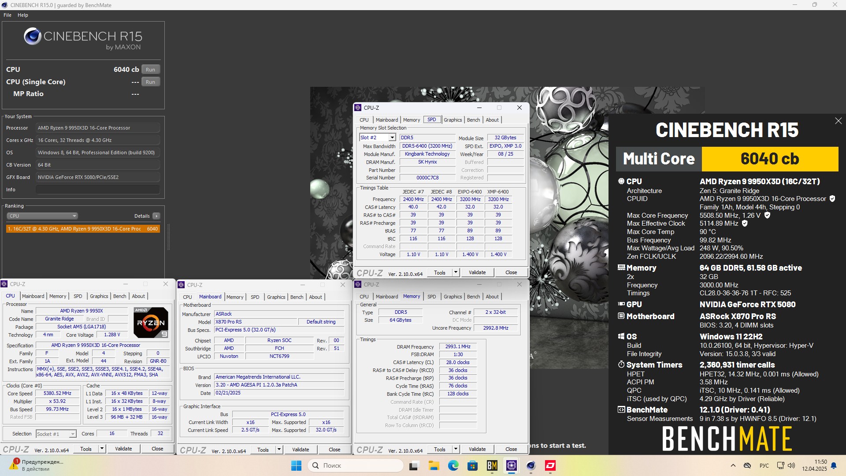Click the 6040 cb Multi Core score

pos(770,159)
